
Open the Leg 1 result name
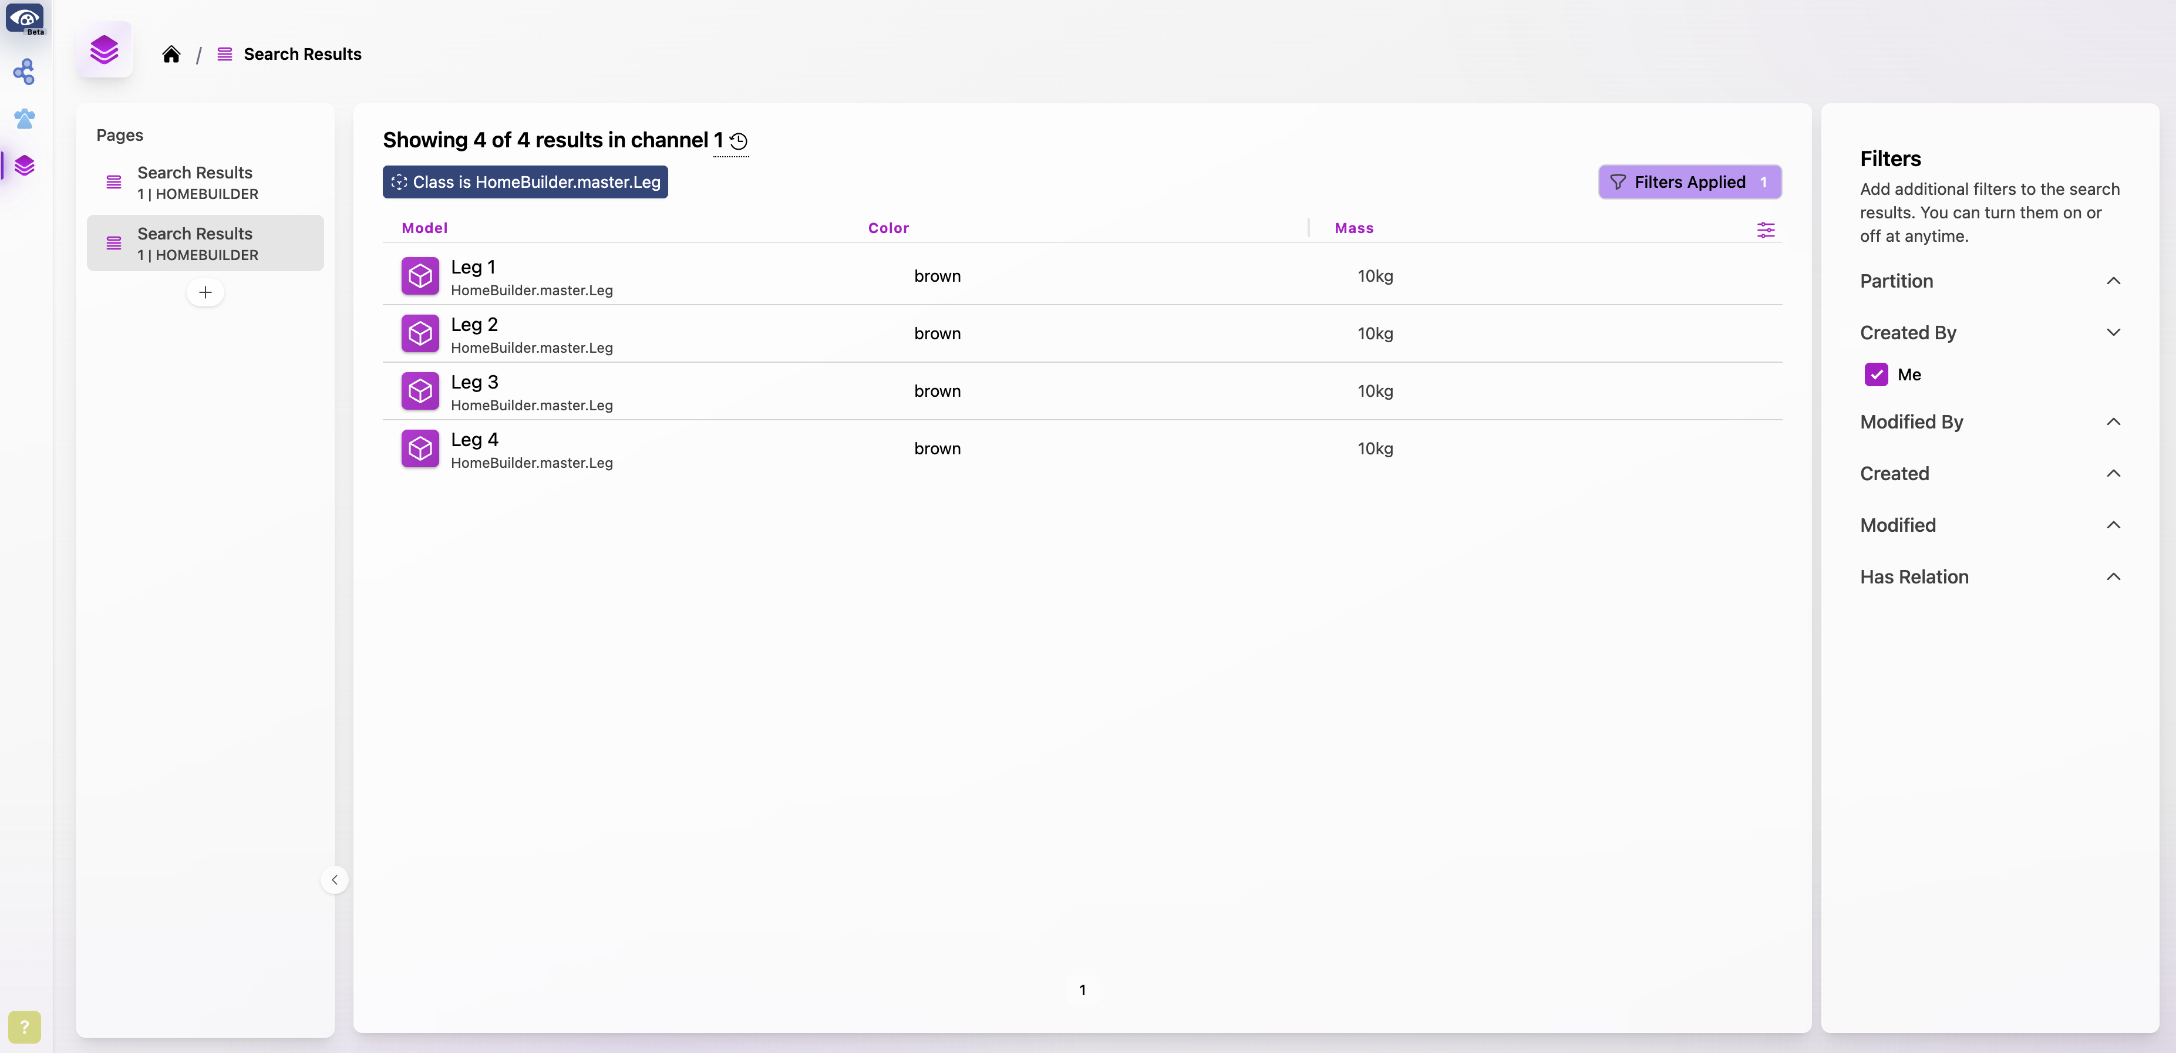473,267
